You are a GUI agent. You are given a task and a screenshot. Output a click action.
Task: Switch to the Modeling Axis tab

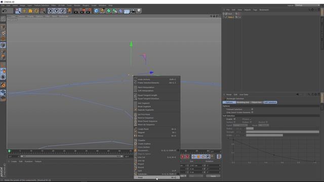(243, 102)
